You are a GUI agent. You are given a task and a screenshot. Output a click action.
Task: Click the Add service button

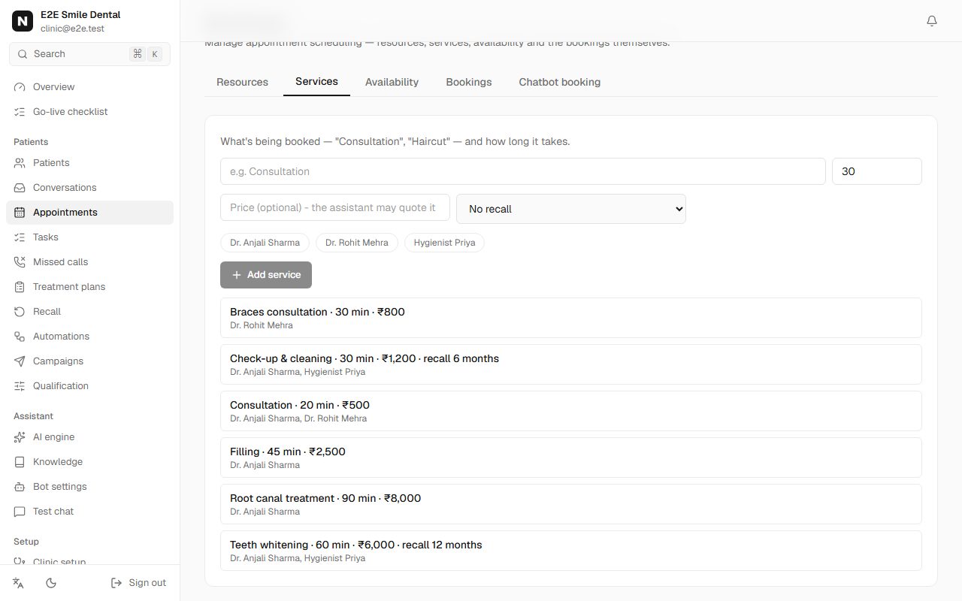tap(266, 275)
